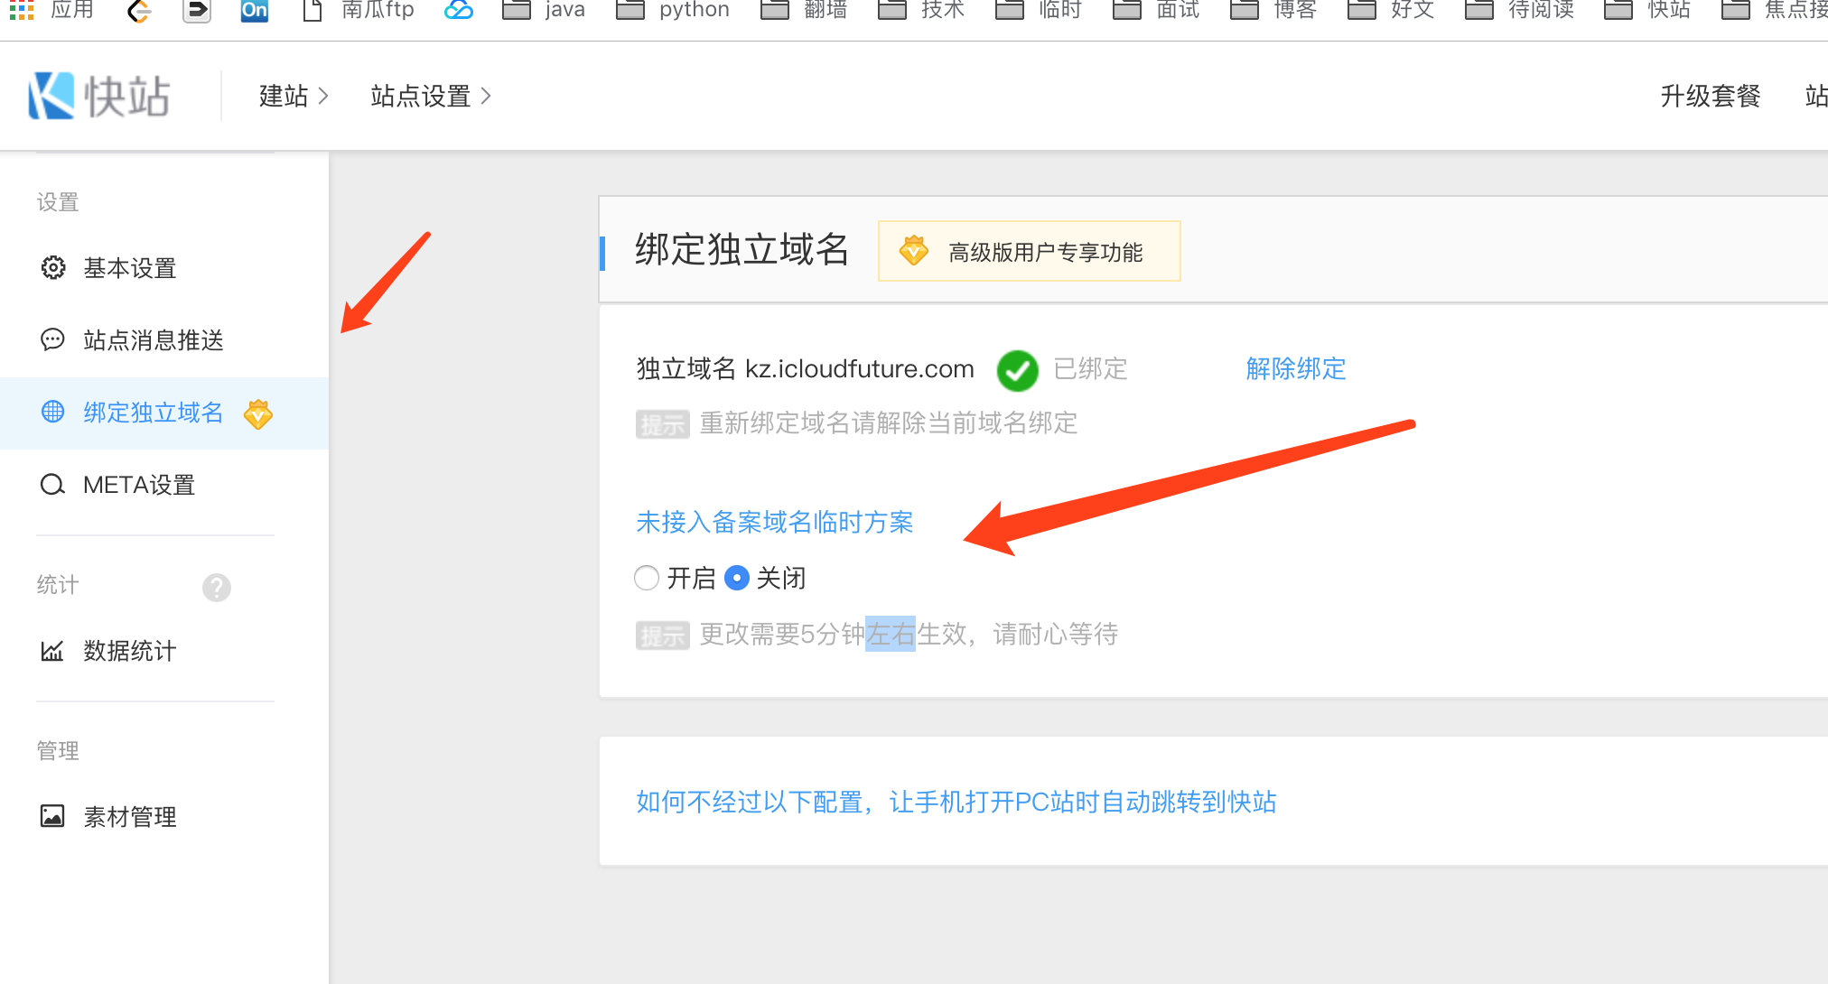The height and width of the screenshot is (984, 1828).
Task: Open the 未接入备案域名临时方案 link
Action: click(x=774, y=522)
